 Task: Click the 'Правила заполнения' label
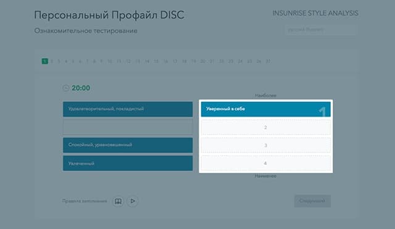(85, 201)
